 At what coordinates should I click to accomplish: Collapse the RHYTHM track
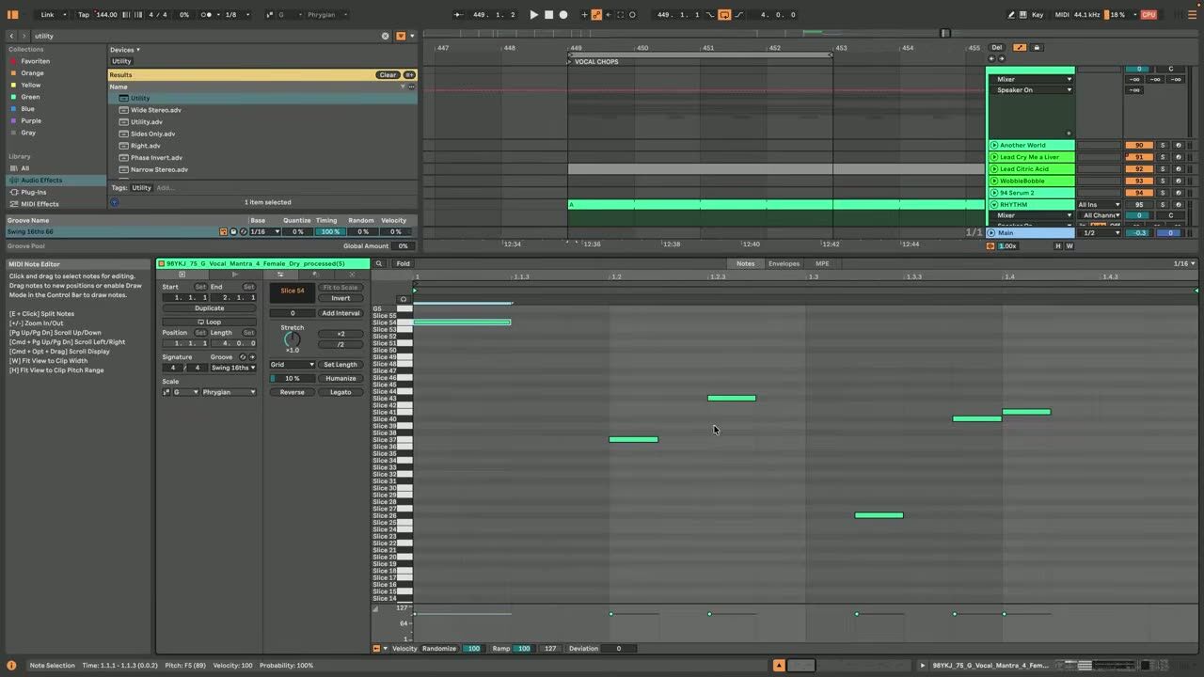pos(993,204)
